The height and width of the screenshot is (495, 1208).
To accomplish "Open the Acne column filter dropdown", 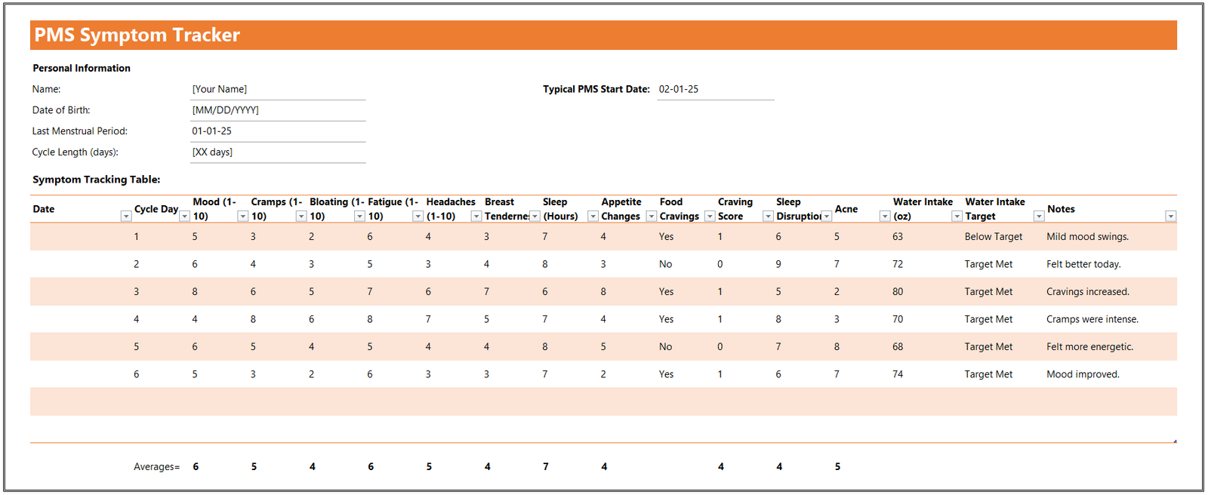I will (885, 217).
